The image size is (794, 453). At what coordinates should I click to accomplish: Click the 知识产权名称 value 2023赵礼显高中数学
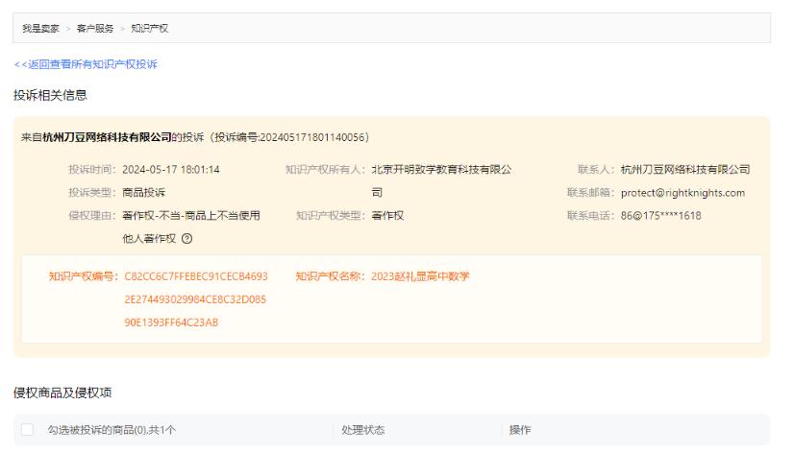420,276
